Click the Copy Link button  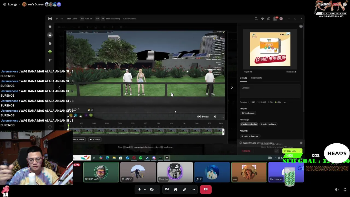[x=290, y=151]
